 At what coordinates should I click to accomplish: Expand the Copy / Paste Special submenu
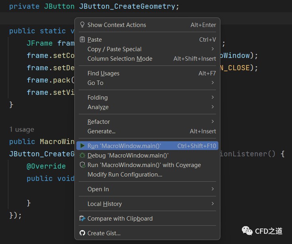click(x=213, y=49)
